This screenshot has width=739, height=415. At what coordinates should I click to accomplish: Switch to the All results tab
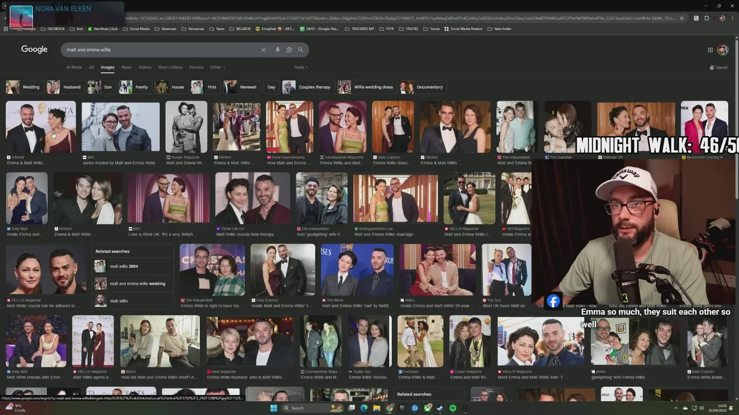(91, 67)
